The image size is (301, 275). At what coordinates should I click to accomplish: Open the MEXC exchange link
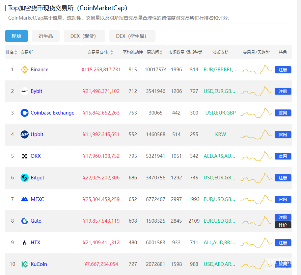coord(37,199)
